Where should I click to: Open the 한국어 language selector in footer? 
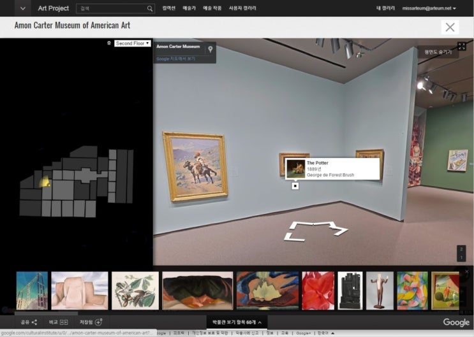click(325, 333)
